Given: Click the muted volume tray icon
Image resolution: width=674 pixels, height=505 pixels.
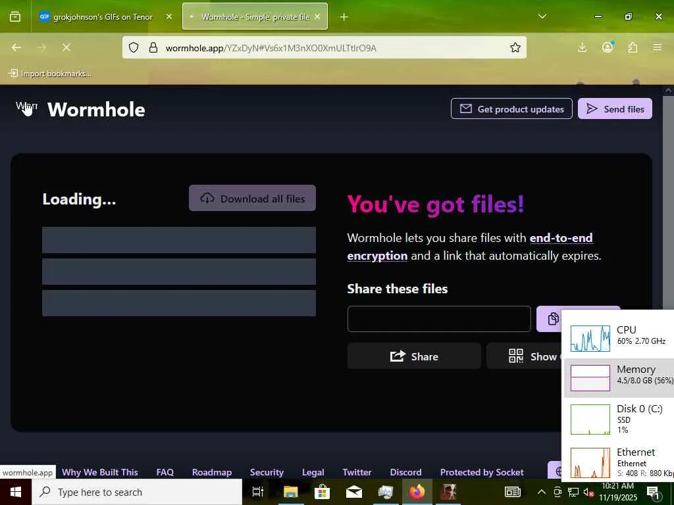Looking at the screenshot, I should [588, 492].
